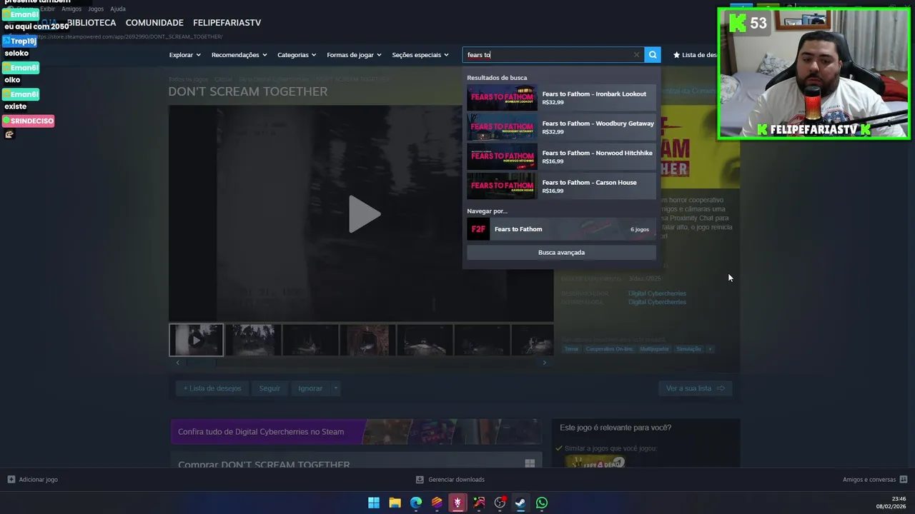Play the game trailer video
Viewport: 915px width, 514px height.
click(x=364, y=214)
